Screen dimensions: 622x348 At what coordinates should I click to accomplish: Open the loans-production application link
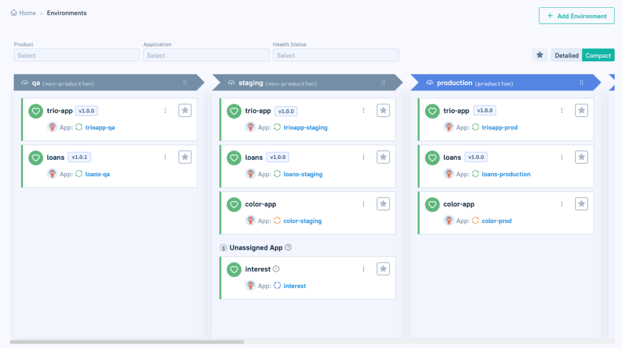[x=506, y=174]
